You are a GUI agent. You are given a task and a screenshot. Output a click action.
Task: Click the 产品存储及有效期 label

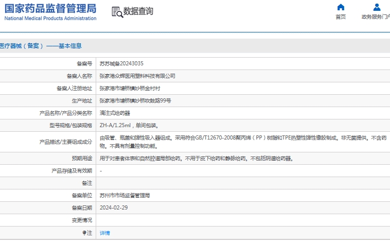point(72,171)
